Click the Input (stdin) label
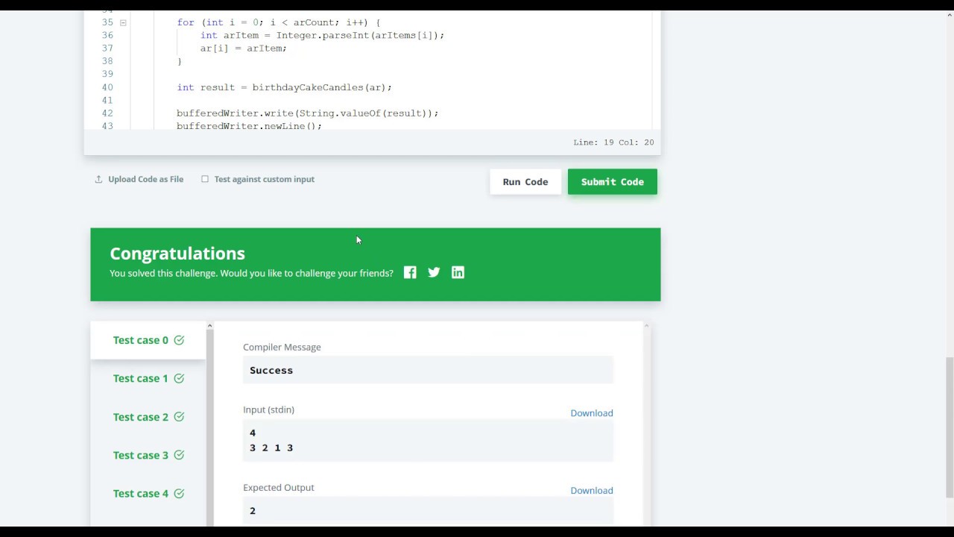 pos(268,409)
